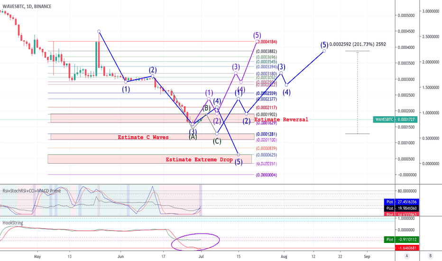The height and width of the screenshot is (261, 442).
Task: Click the A auto-scale button
Action: click(x=406, y=256)
